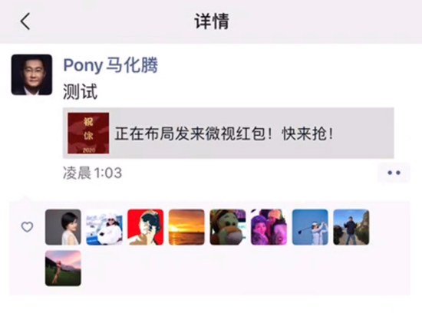Tap the 凌晨 1:03 timestamp

(x=92, y=173)
